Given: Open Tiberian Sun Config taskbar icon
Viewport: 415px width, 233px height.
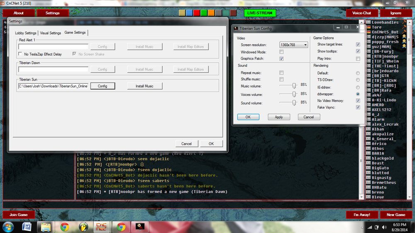Looking at the screenshot, I should point(140,227).
